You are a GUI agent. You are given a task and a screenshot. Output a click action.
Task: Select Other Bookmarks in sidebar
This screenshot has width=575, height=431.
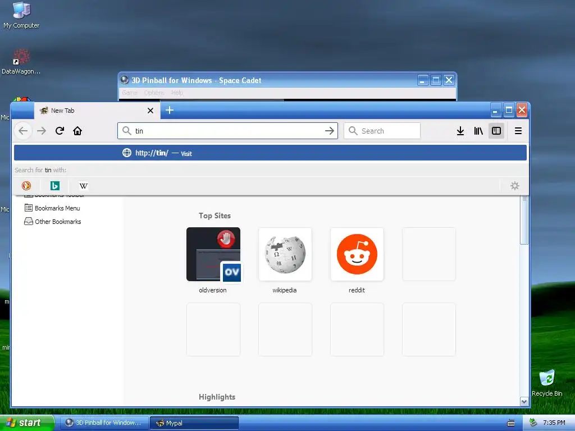point(53,222)
